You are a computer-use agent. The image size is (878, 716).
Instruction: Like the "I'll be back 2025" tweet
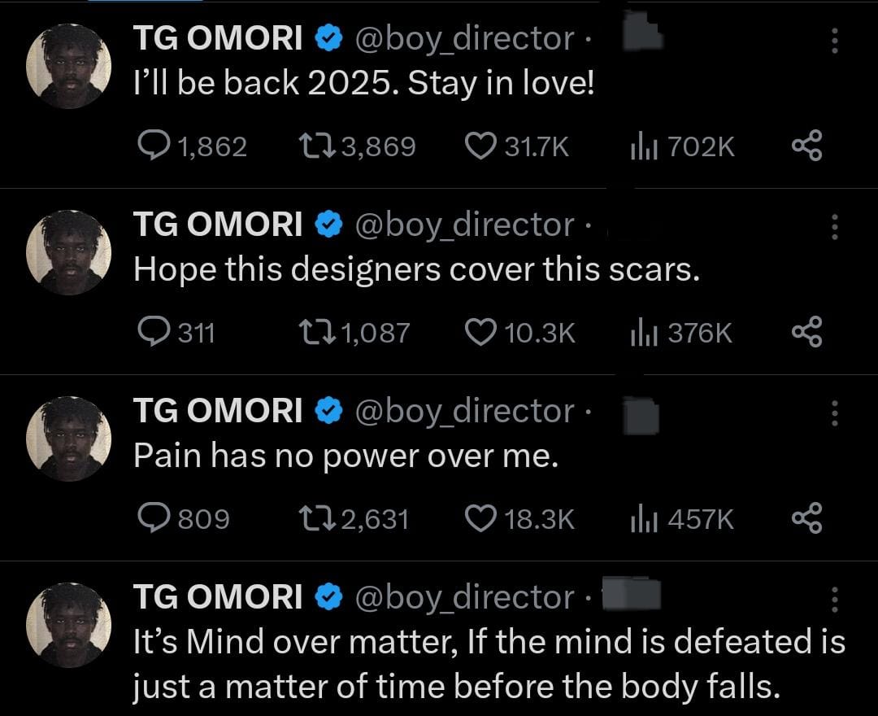pyautogui.click(x=480, y=146)
